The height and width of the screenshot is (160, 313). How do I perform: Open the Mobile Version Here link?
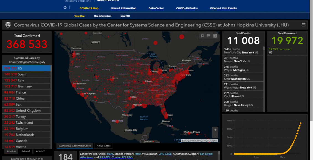(x=138, y=154)
